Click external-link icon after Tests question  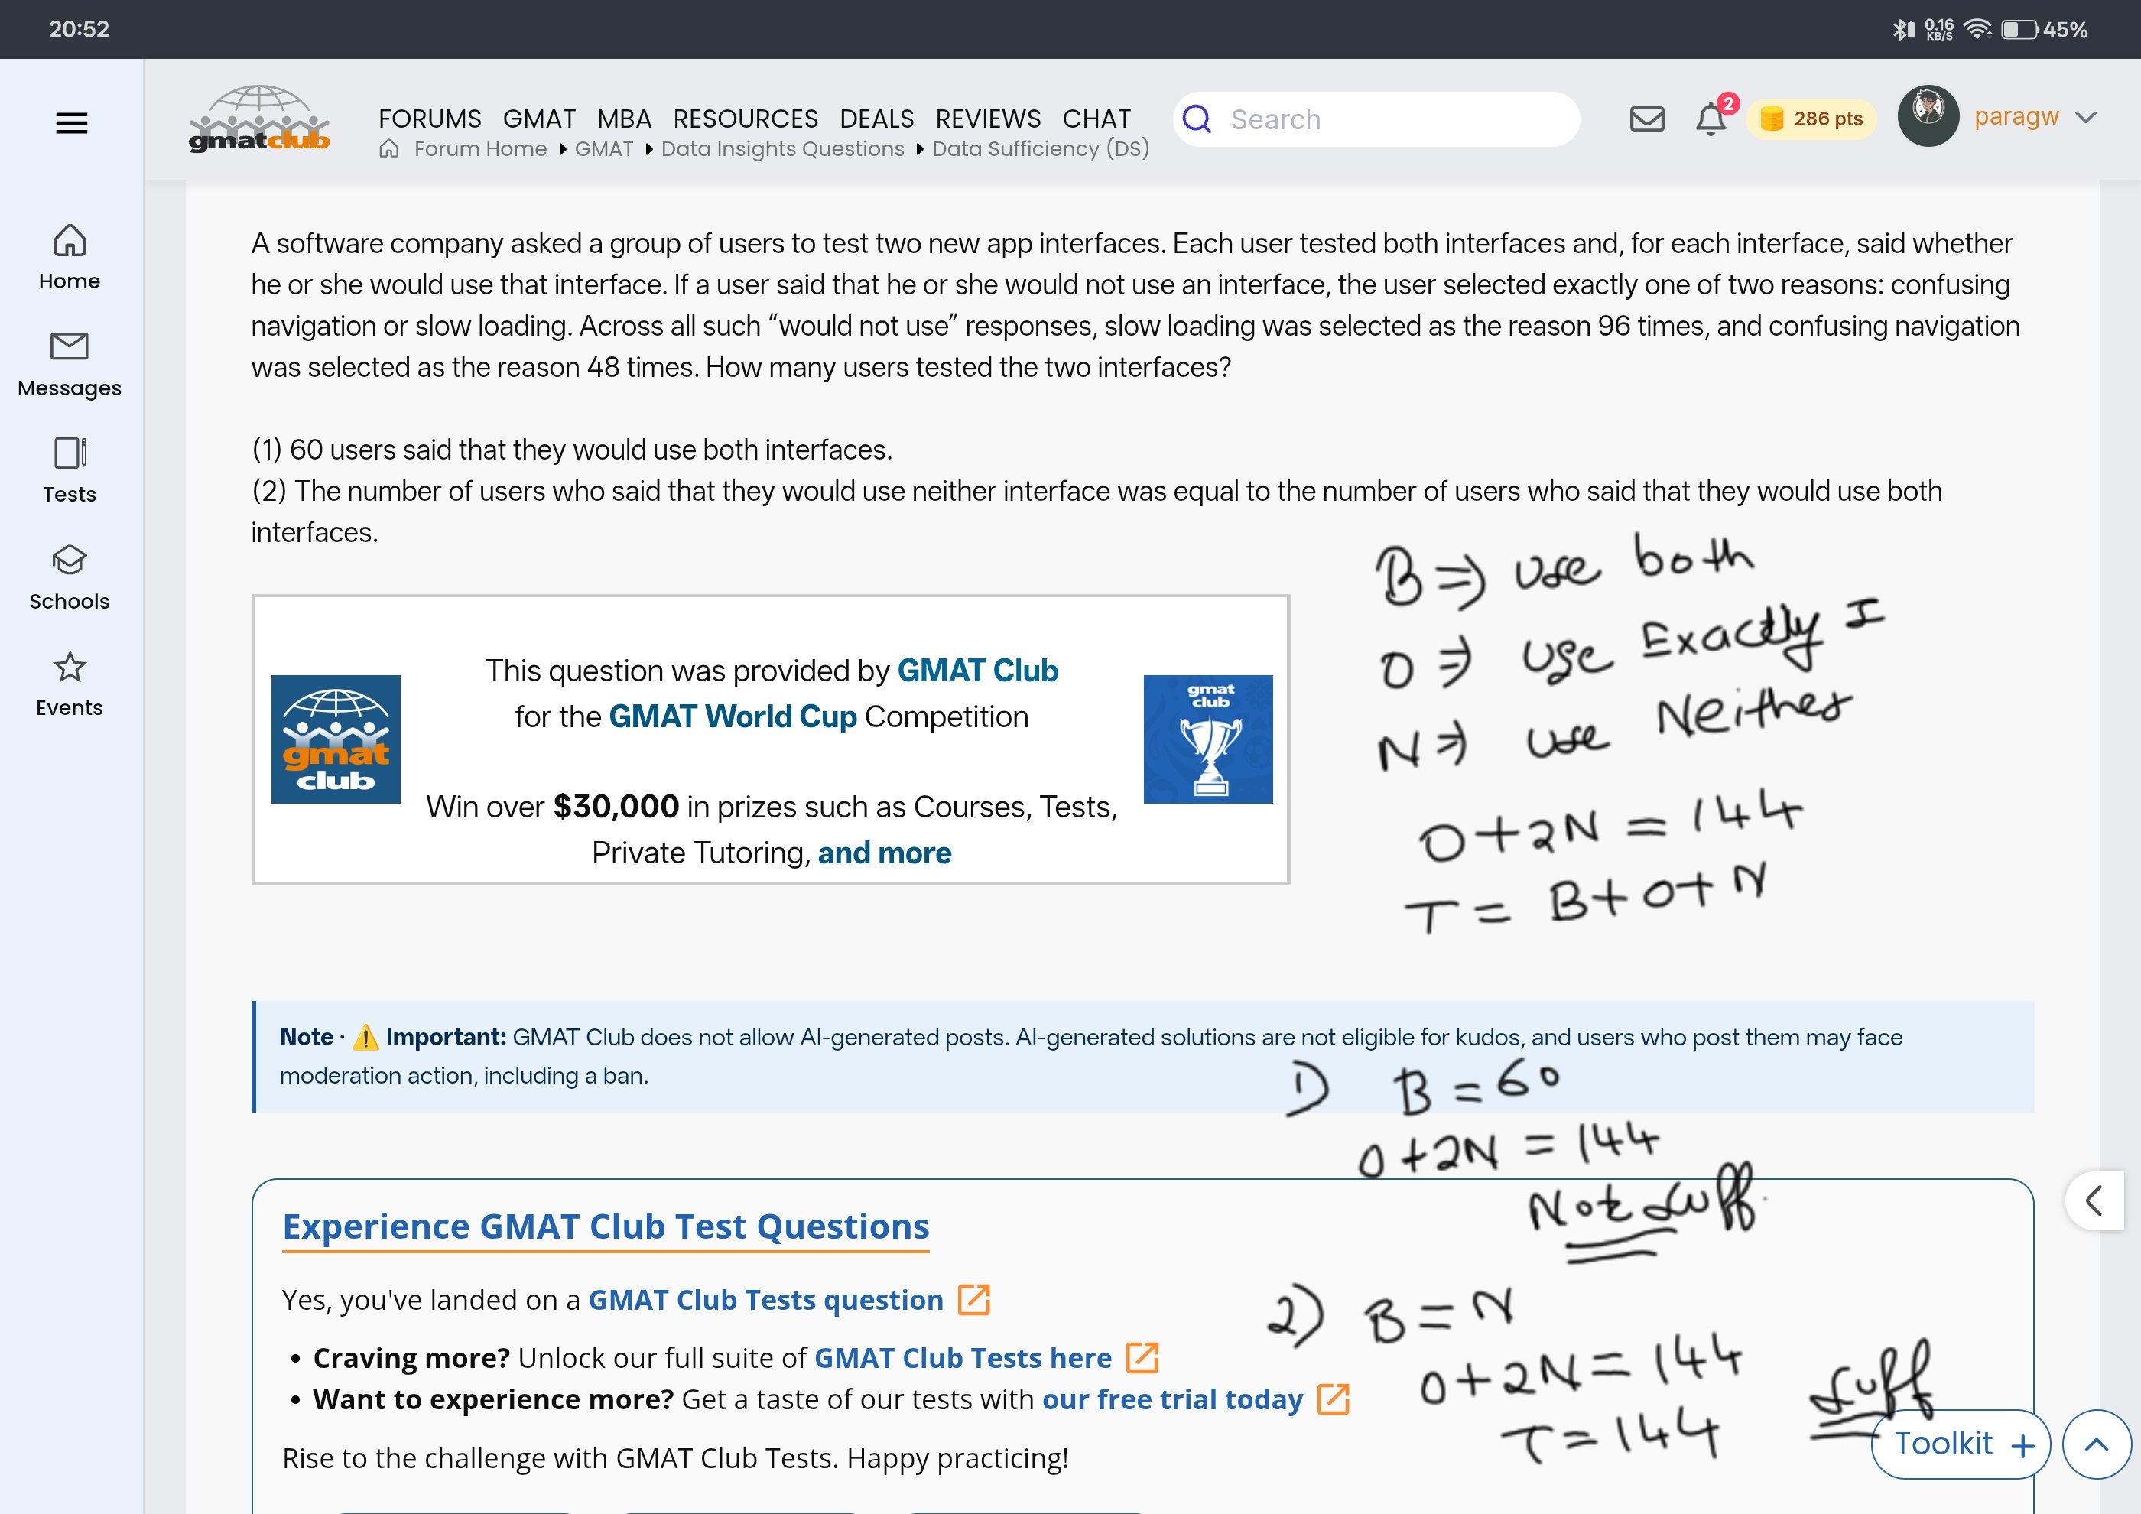[974, 1300]
